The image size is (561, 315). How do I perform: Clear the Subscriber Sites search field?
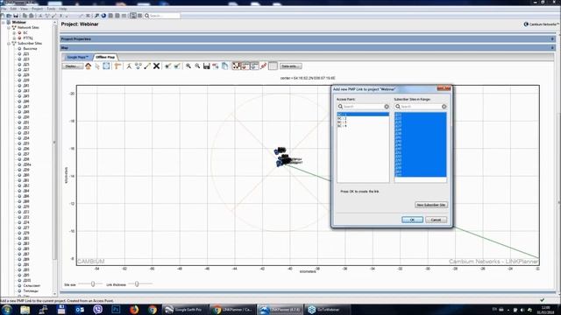pos(444,107)
